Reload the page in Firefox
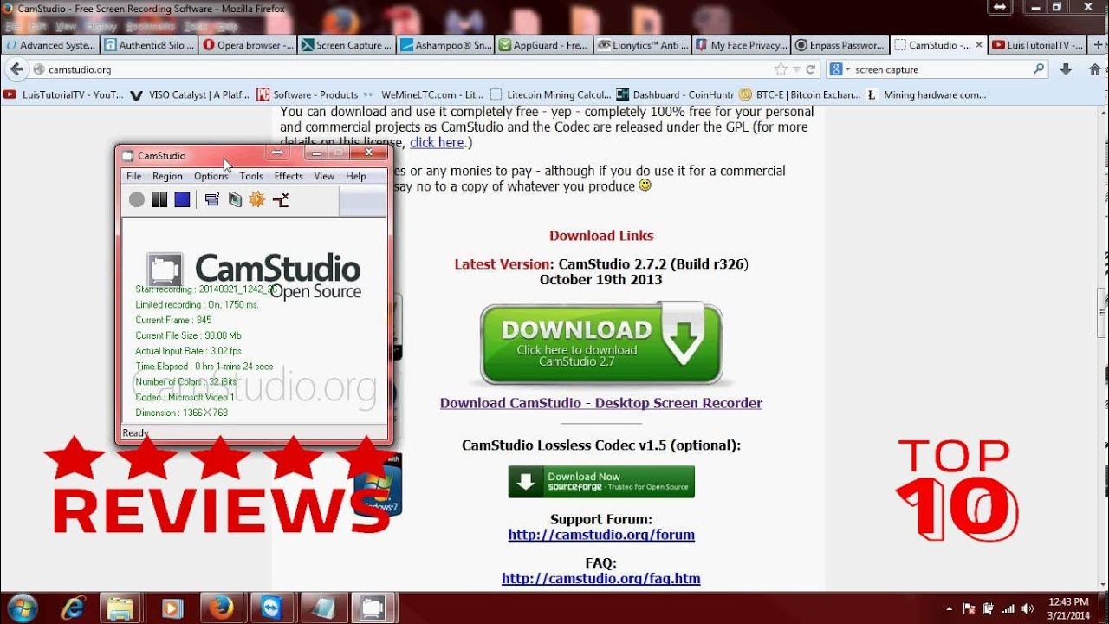The image size is (1109, 624). (810, 69)
